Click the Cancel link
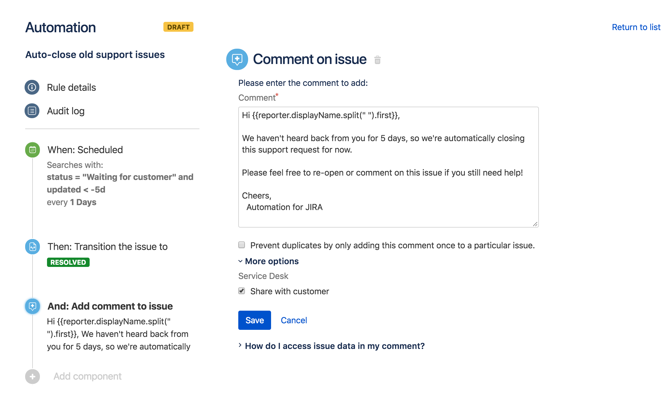The width and height of the screenshot is (670, 396). pos(294,320)
